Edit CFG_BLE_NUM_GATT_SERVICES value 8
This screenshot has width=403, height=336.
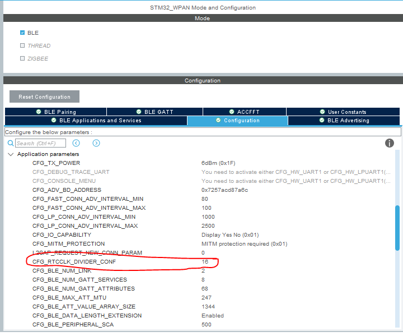pos(203,279)
